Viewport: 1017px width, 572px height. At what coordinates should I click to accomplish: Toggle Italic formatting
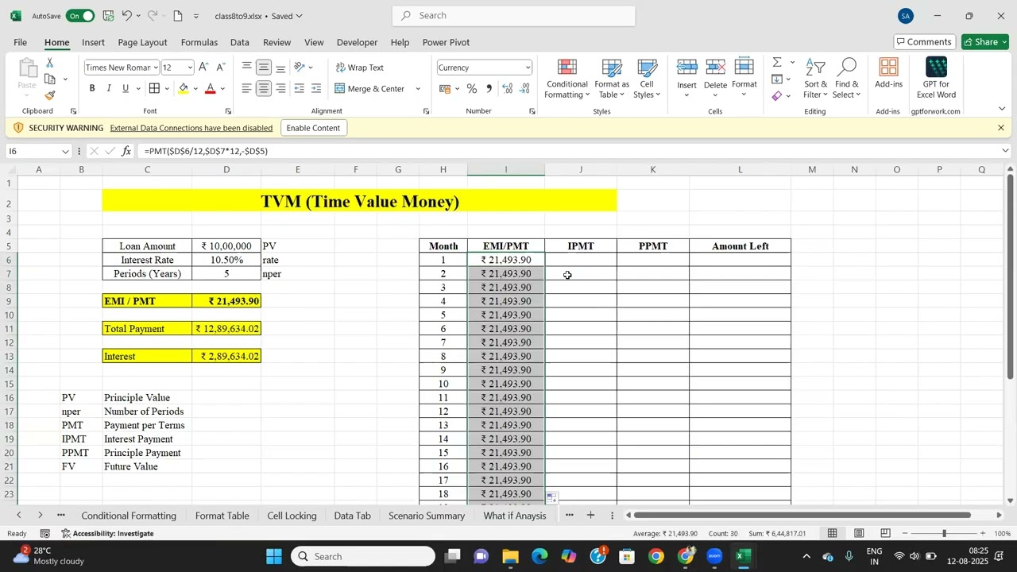point(109,88)
